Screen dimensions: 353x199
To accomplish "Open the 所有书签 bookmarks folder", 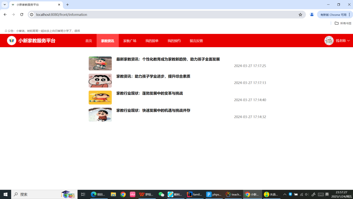I will 343,23.
